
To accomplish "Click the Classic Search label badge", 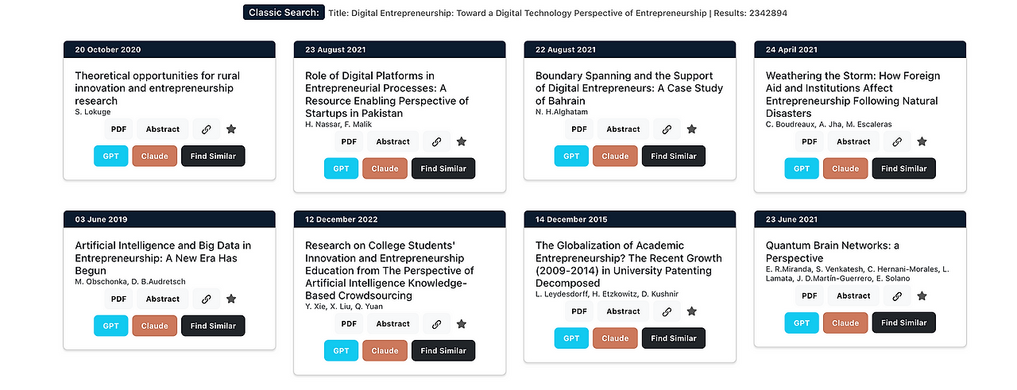I will [x=284, y=13].
